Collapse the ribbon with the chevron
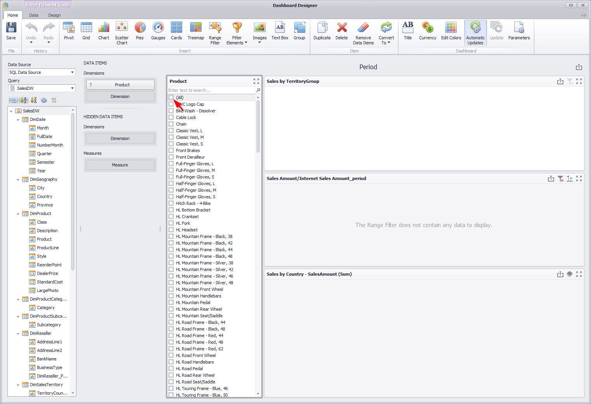The height and width of the screenshot is (404, 591). click(584, 15)
